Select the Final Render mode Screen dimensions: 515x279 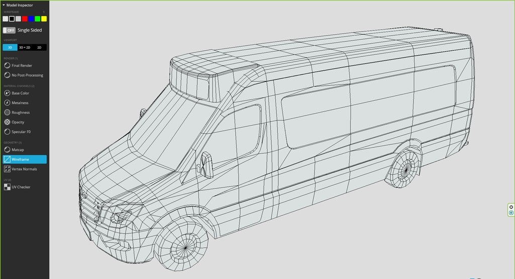[x=21, y=65]
